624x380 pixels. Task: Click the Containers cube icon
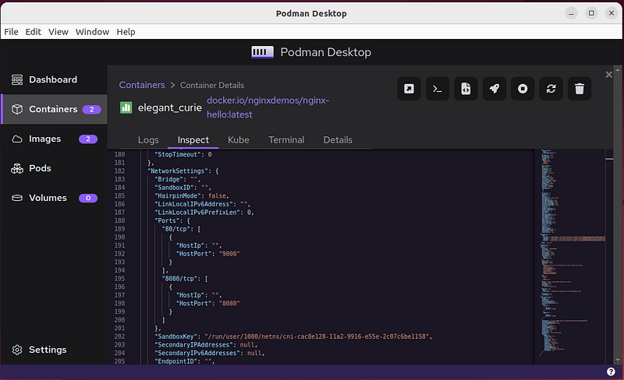(x=17, y=109)
